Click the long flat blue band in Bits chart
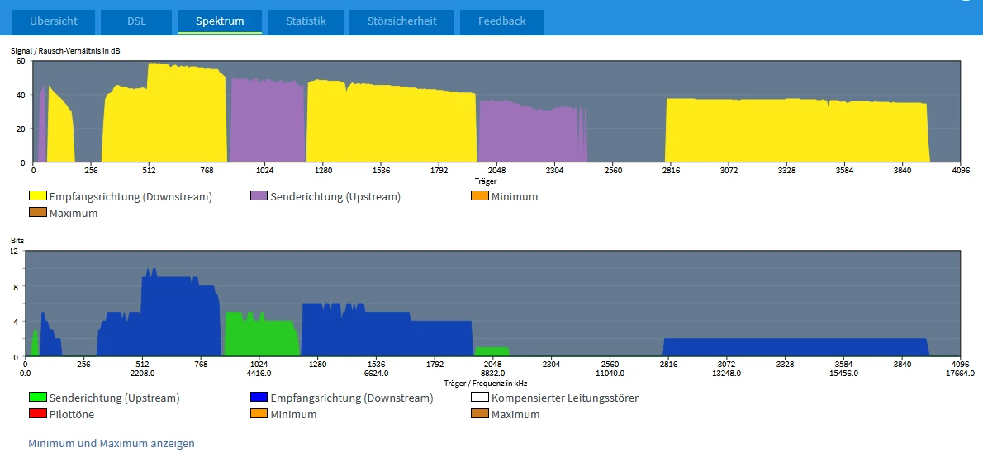The height and width of the screenshot is (452, 983). (x=795, y=347)
